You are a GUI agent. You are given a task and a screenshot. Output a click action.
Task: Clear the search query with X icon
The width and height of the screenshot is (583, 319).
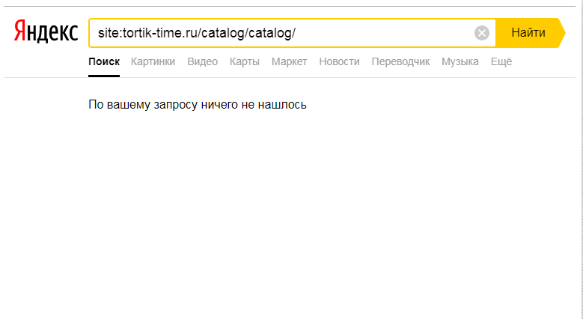click(482, 33)
